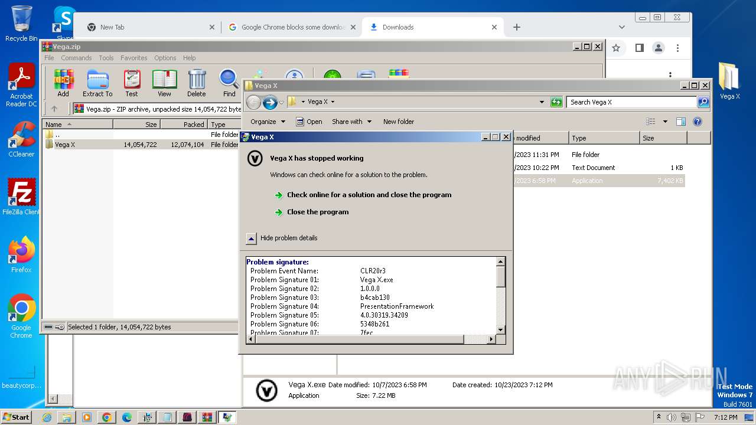Open Explorer help icon
The height and width of the screenshot is (425, 756).
[x=698, y=122]
